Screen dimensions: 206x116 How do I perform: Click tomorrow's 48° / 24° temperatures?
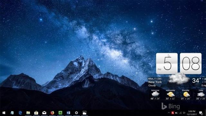pyautogui.click(x=155, y=99)
